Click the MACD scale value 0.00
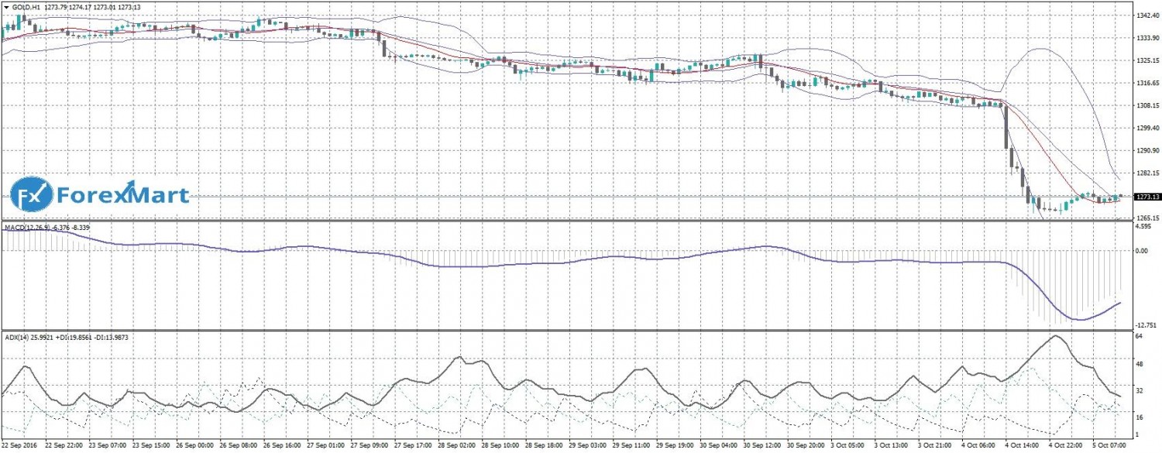 (1142, 251)
